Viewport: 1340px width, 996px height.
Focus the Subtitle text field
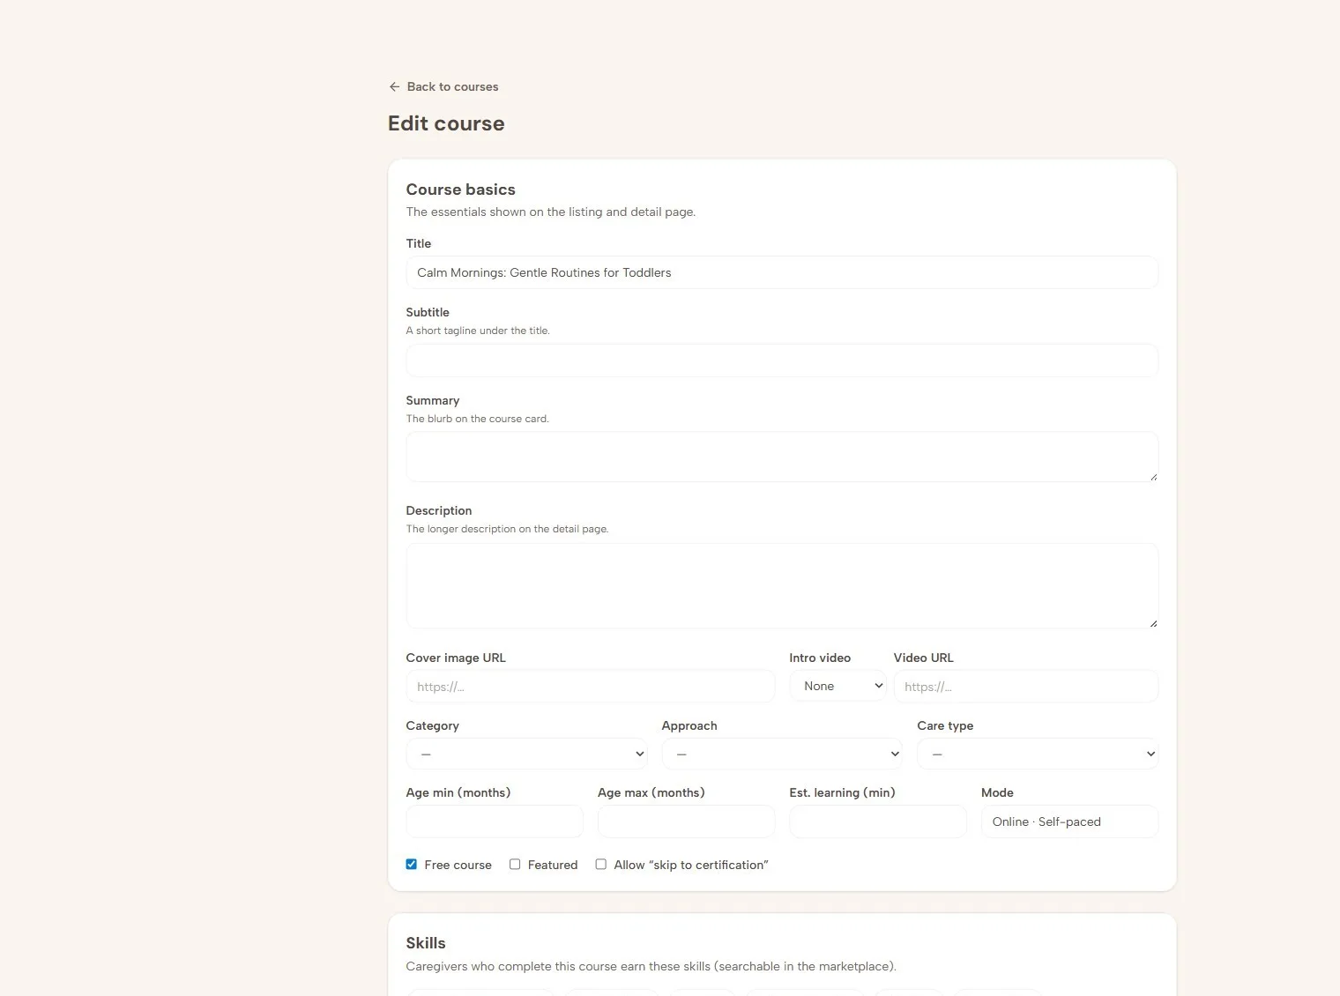pos(782,360)
